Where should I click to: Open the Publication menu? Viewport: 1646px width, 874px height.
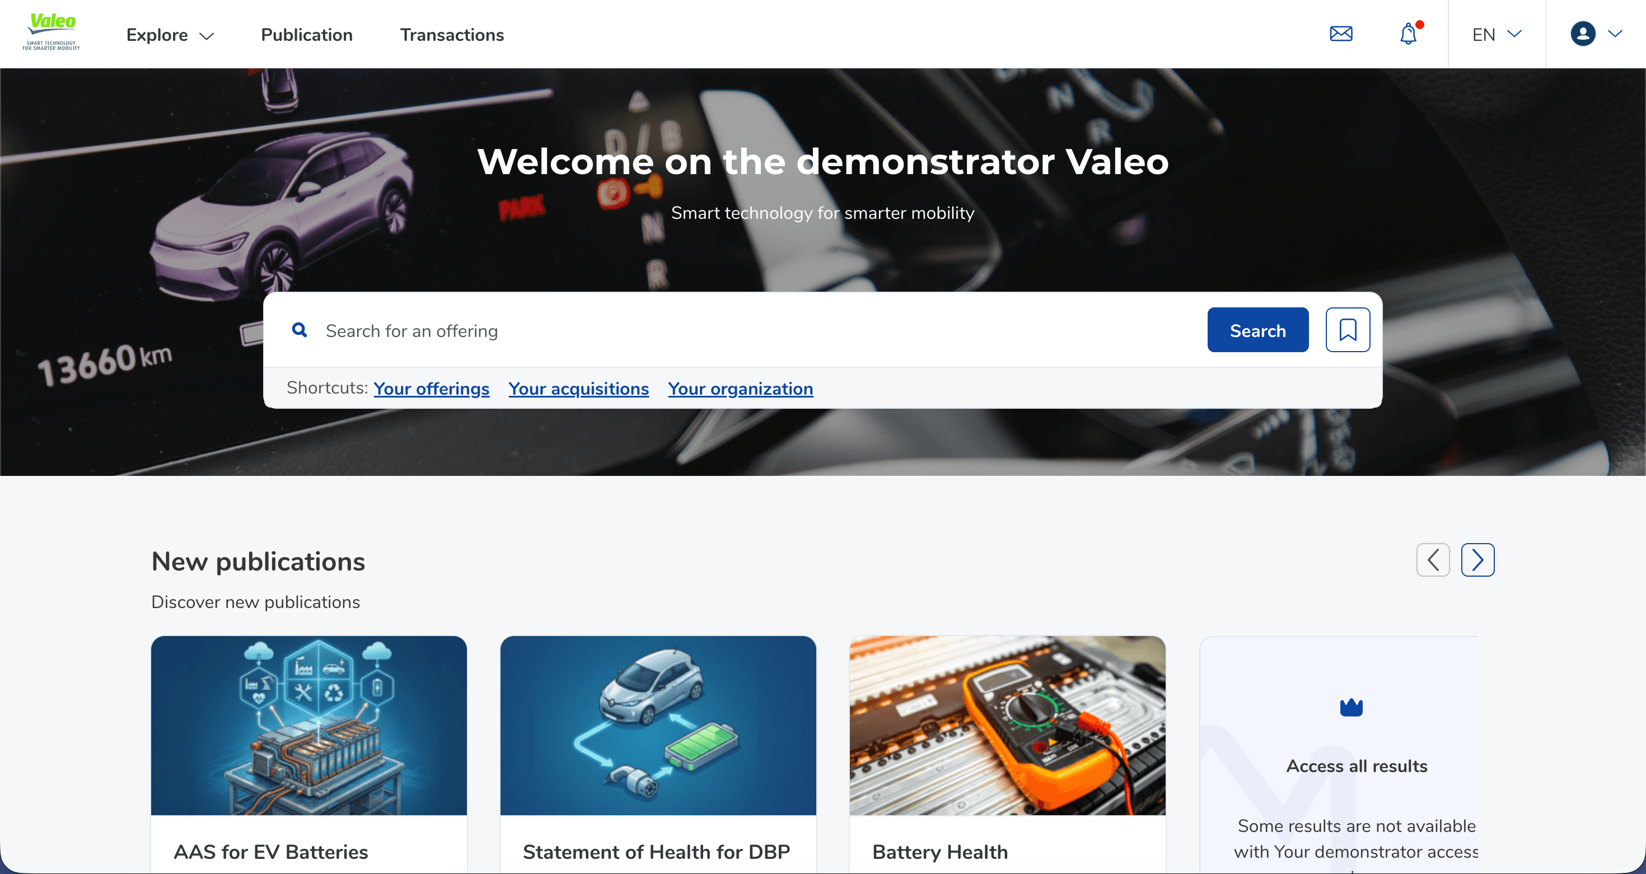coord(306,35)
